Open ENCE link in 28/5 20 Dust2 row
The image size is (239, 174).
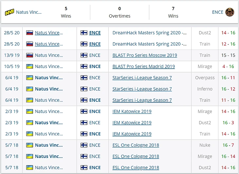point(95,33)
